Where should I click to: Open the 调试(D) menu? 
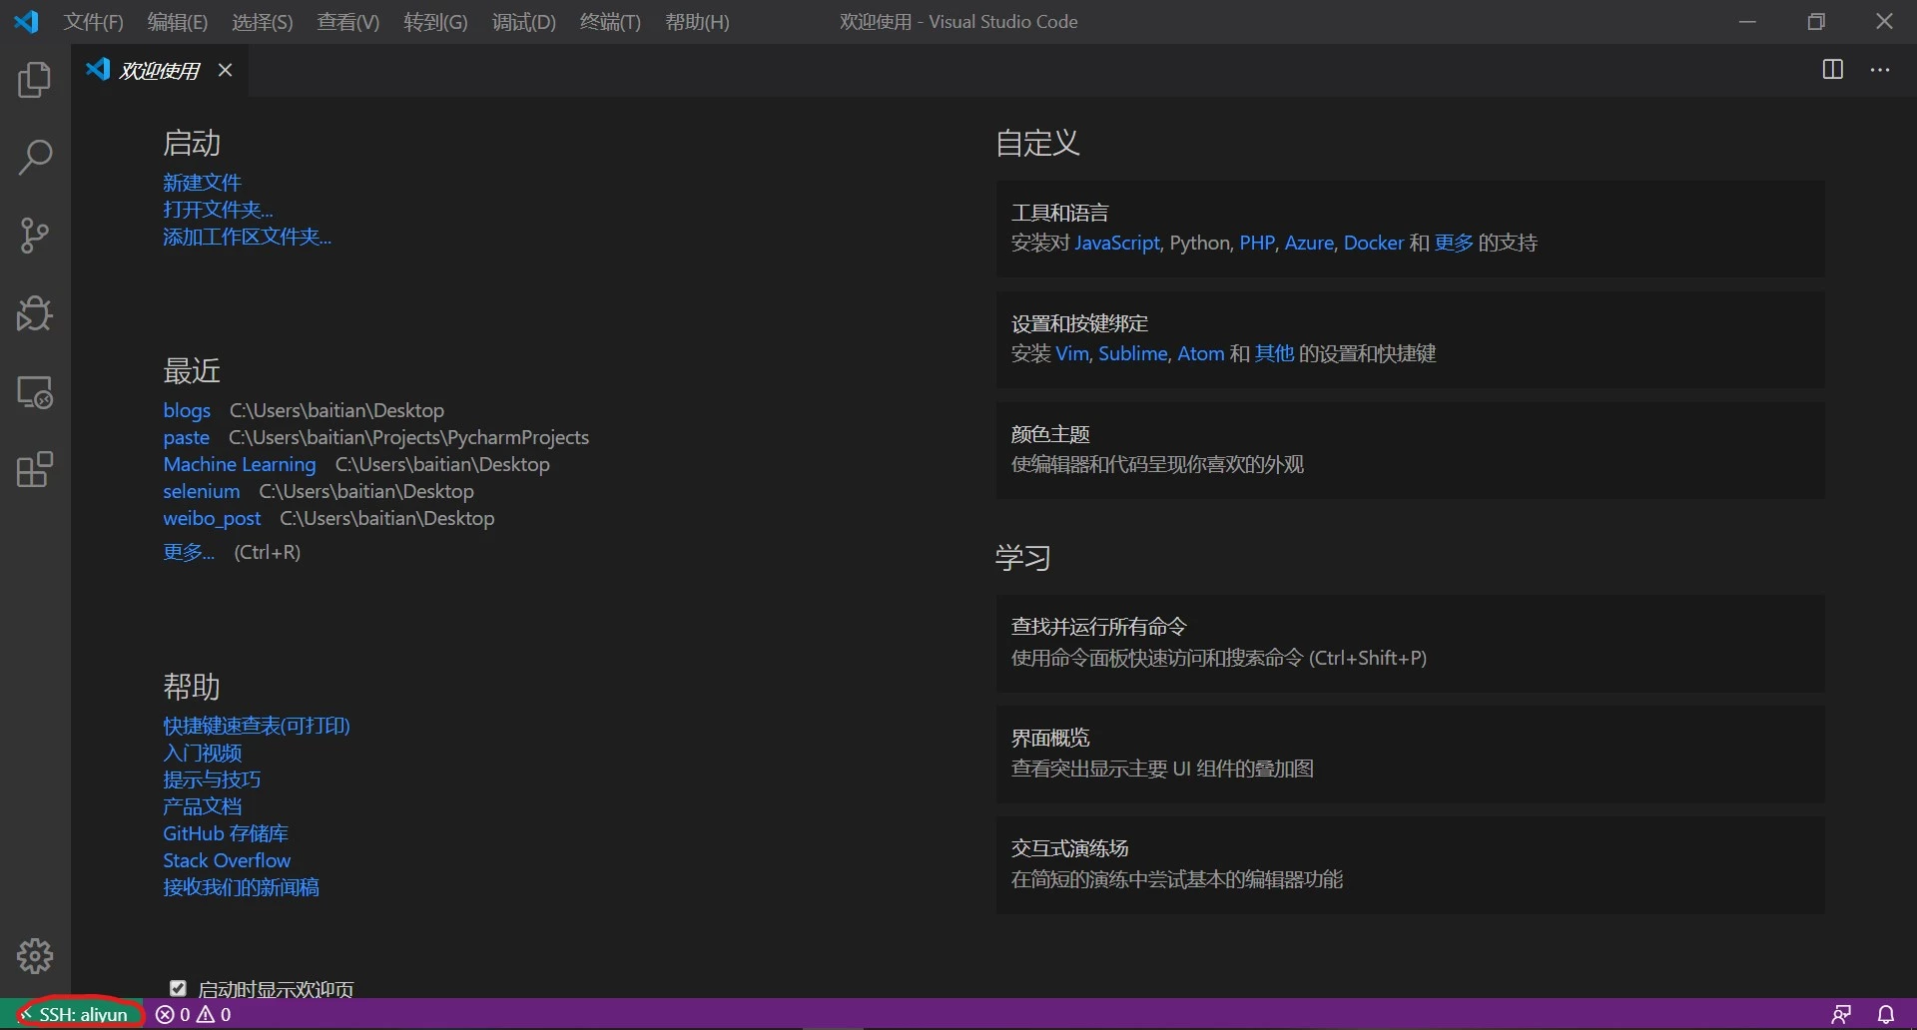coord(524,22)
